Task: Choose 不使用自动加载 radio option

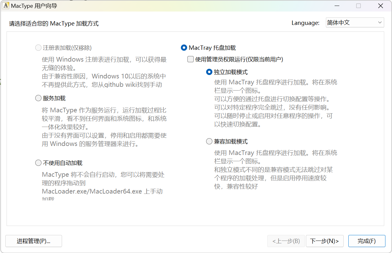Action: coord(59,163)
